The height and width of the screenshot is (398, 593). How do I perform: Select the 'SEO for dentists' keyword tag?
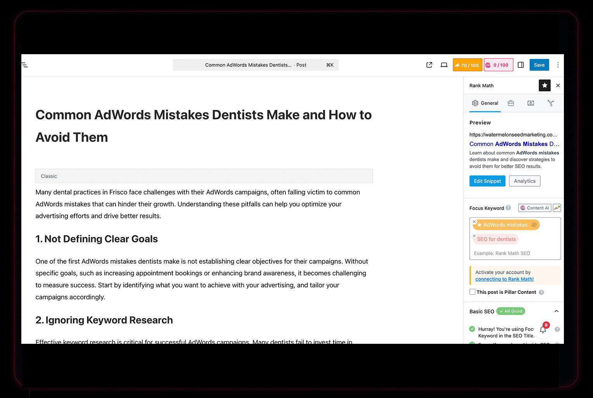point(496,239)
